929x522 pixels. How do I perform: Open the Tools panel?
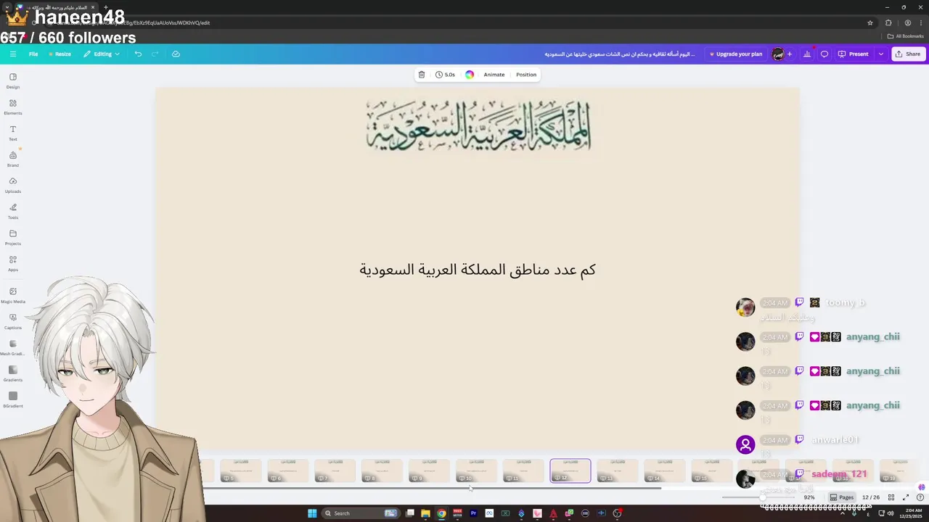tap(13, 212)
